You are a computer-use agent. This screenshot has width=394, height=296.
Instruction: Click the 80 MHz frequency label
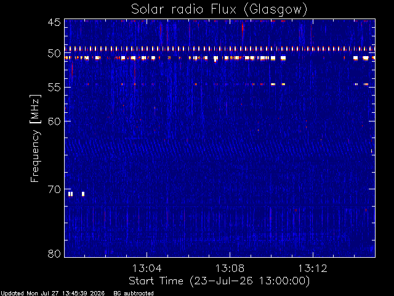54,253
